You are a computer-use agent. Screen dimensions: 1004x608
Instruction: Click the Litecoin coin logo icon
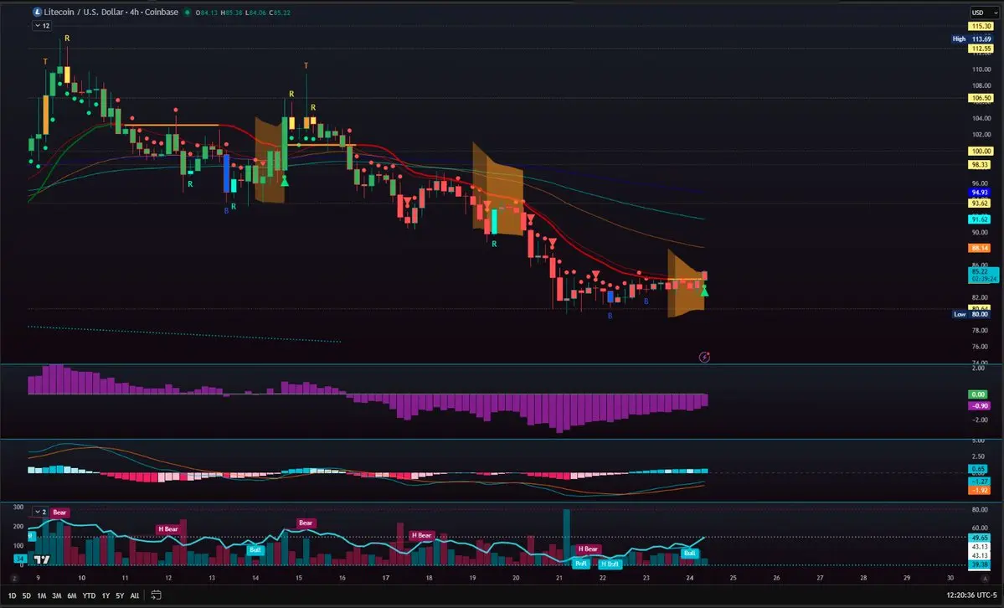pyautogui.click(x=37, y=13)
